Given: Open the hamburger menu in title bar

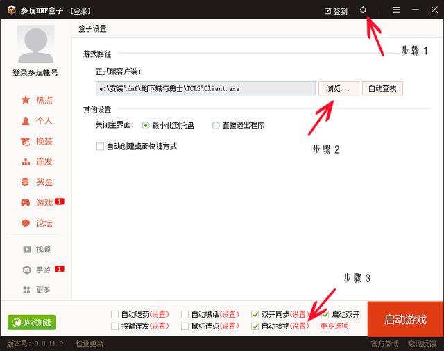Looking at the screenshot, I should click(396, 10).
